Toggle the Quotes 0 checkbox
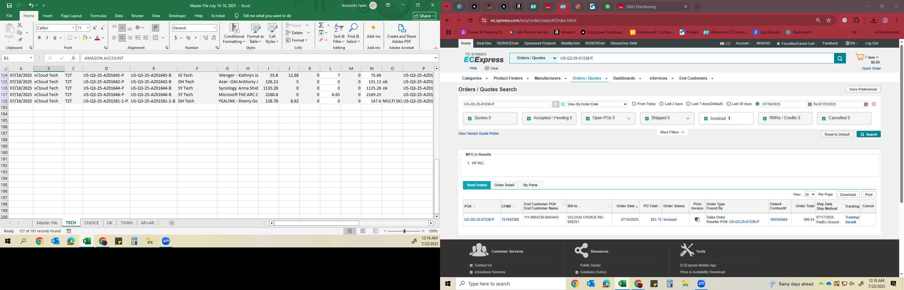 [x=469, y=119]
